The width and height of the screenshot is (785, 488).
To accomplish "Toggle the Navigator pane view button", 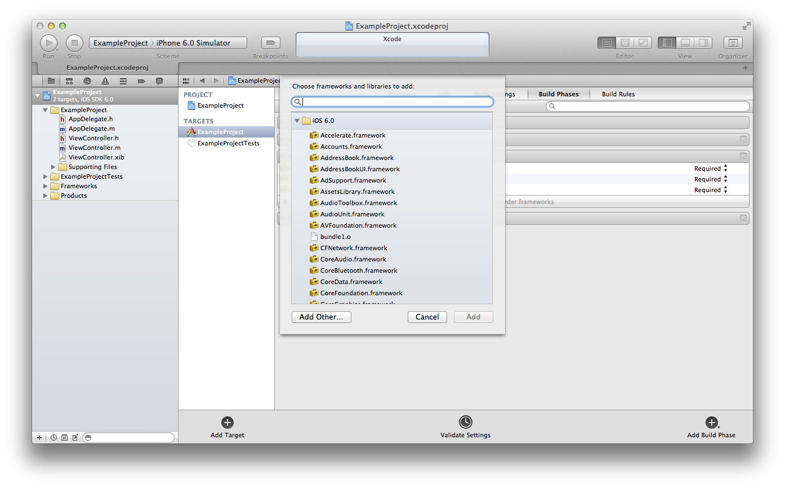I will tap(667, 43).
